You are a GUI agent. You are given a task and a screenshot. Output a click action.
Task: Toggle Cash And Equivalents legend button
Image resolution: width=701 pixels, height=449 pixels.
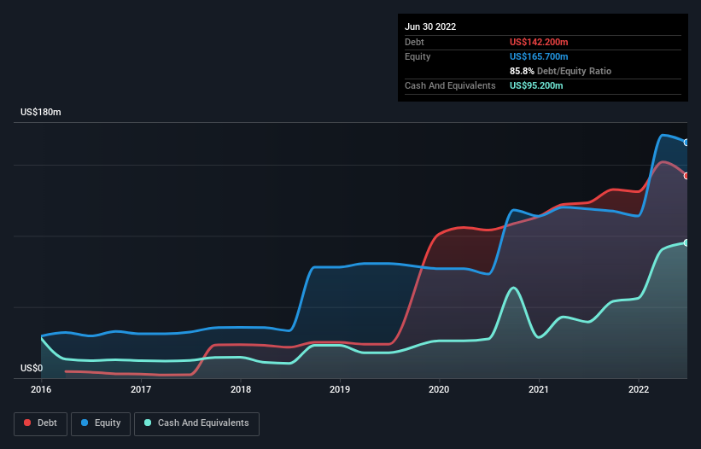point(196,423)
